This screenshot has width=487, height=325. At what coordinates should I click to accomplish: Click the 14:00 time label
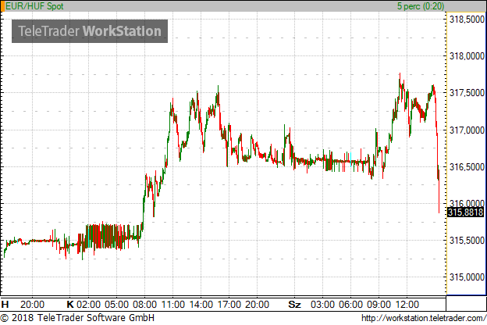201,304
